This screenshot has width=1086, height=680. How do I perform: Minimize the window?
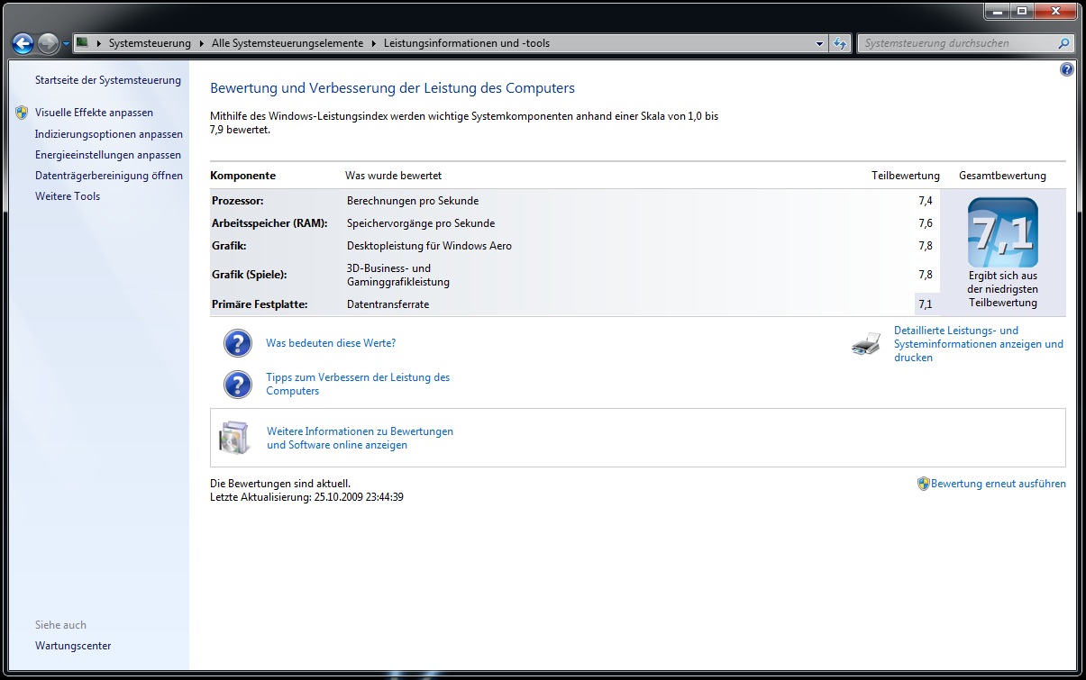[996, 12]
